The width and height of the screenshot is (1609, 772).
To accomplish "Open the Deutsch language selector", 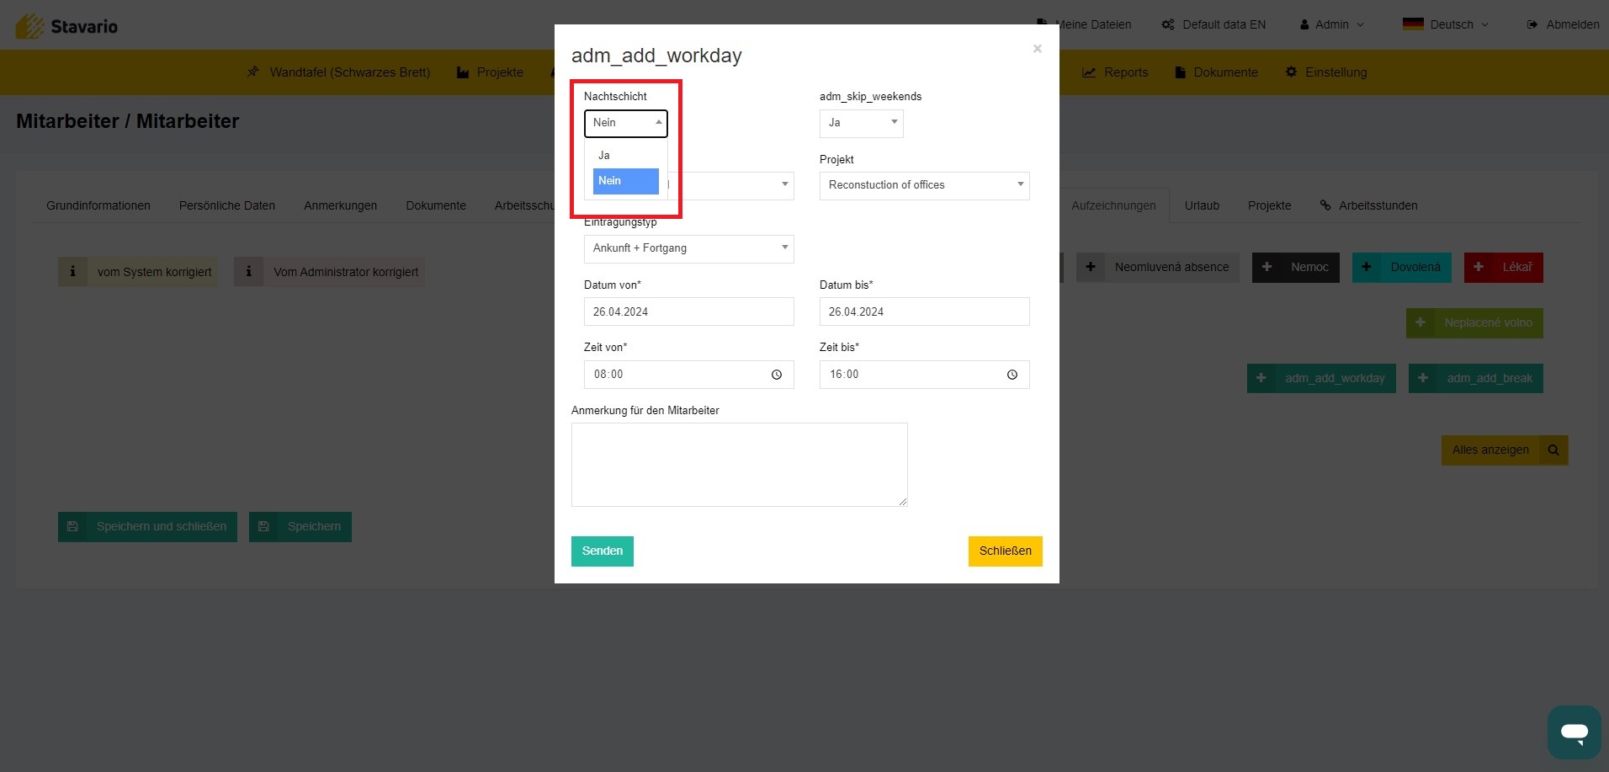I will tap(1445, 24).
